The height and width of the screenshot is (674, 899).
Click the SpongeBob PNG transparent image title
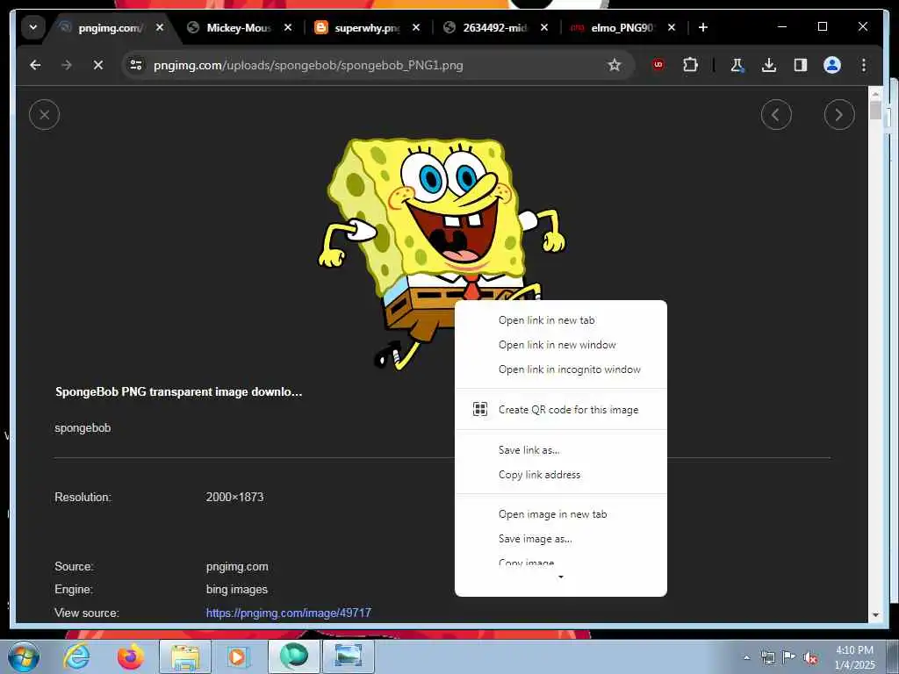pyautogui.click(x=178, y=392)
